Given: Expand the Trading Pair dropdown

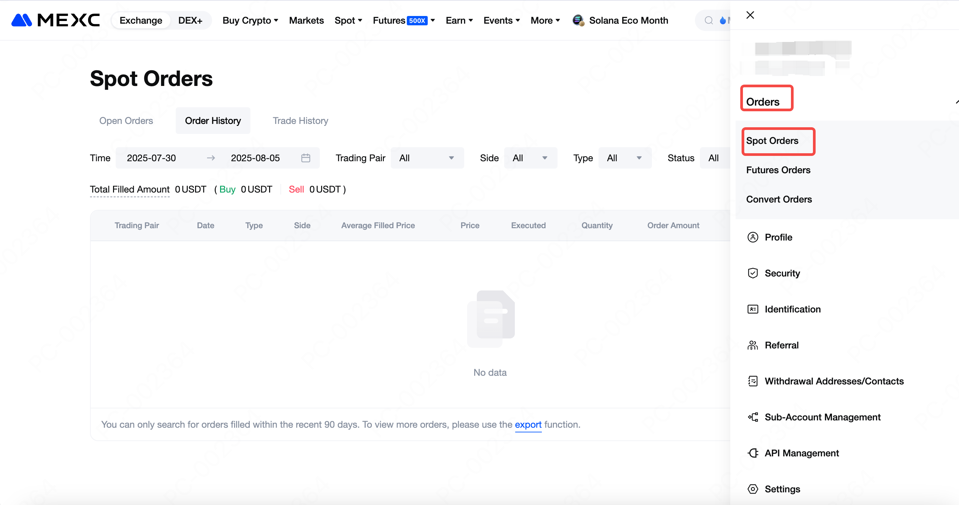Looking at the screenshot, I should (x=426, y=158).
